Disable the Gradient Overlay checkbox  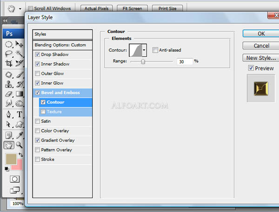coord(37,140)
